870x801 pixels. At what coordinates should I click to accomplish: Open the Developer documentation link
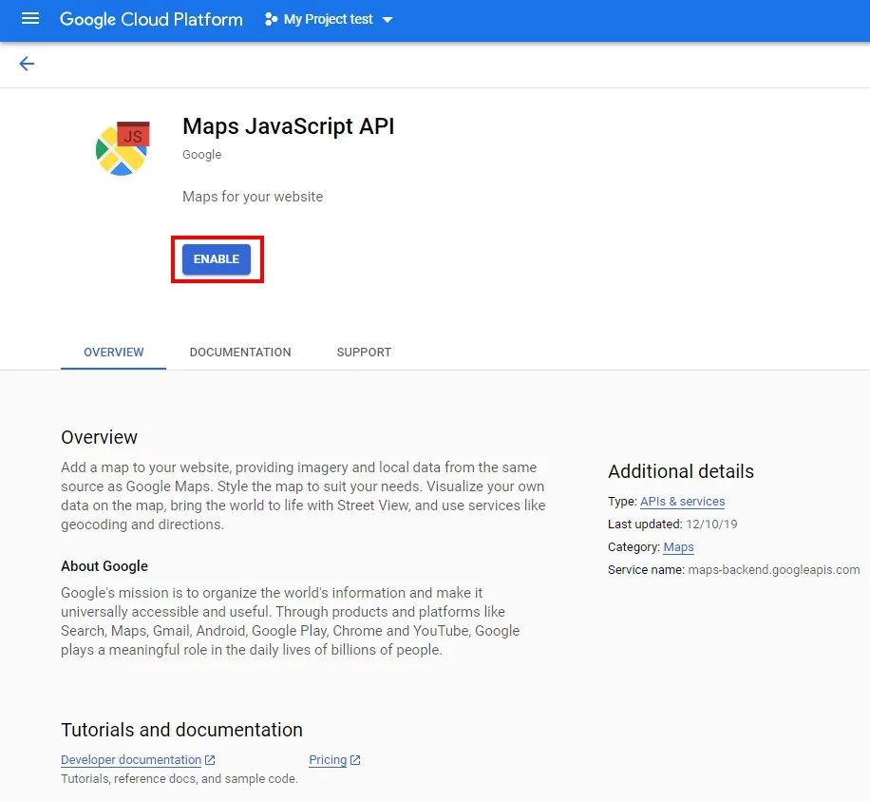point(131,760)
